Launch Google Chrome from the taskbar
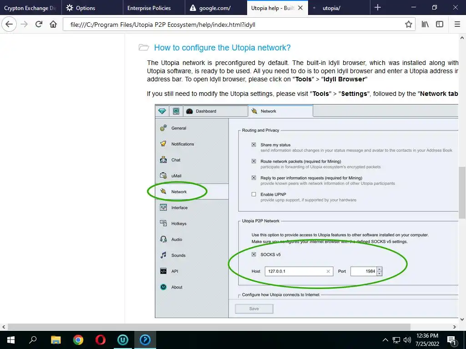This screenshot has height=349, width=466. [78, 340]
